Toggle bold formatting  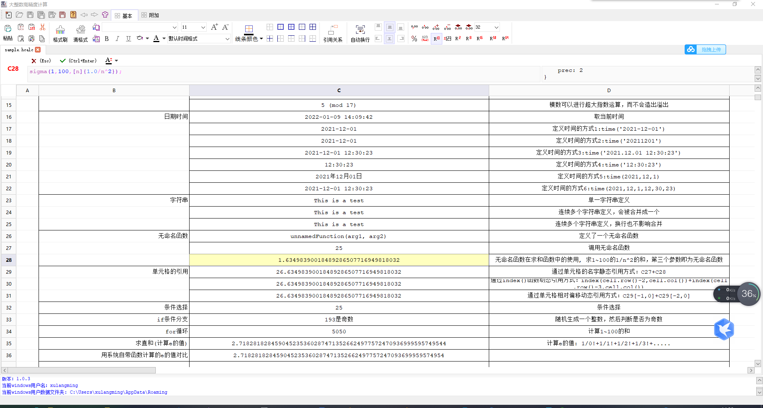click(107, 39)
